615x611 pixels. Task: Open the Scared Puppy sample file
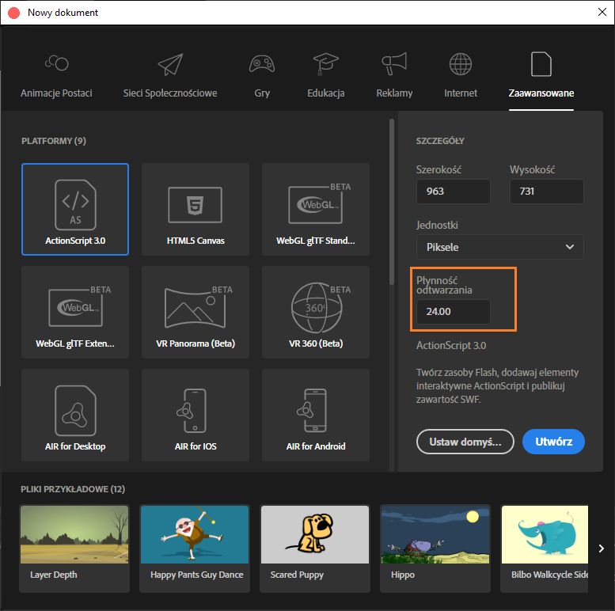click(x=315, y=548)
